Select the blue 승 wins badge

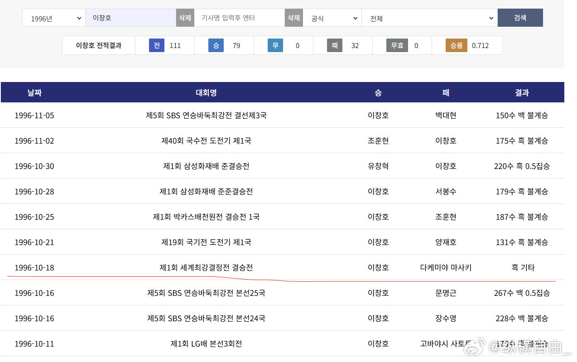pos(216,45)
